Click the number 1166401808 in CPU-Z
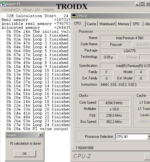The width and height of the screenshot is (150, 162). pos(84,148)
